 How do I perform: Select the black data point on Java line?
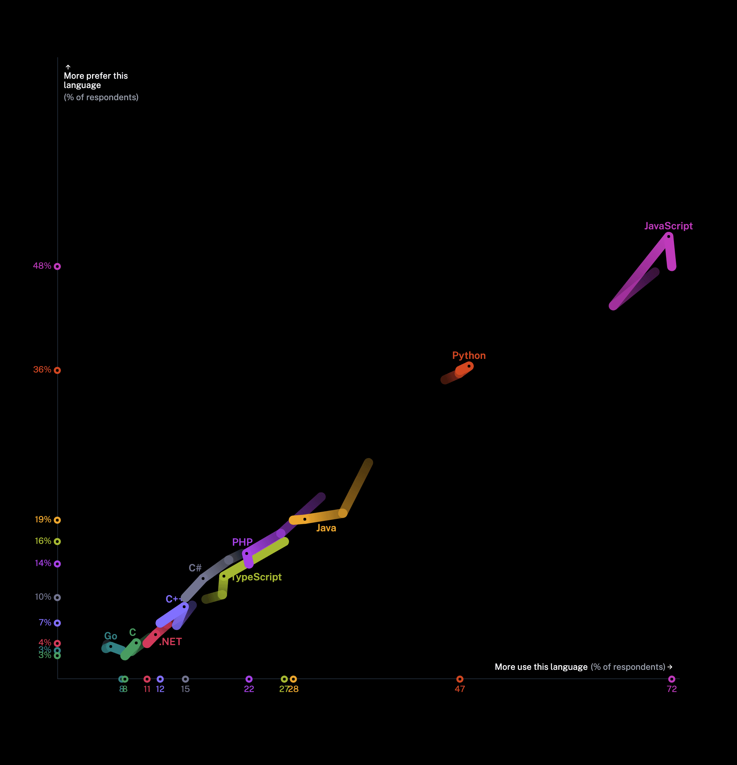tap(305, 519)
